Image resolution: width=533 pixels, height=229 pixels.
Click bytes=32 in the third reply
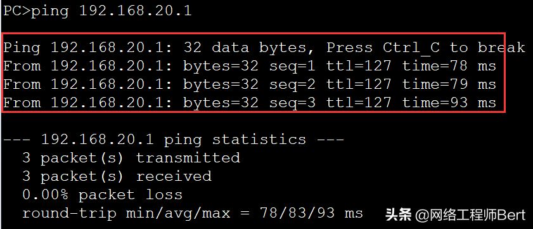(x=221, y=103)
